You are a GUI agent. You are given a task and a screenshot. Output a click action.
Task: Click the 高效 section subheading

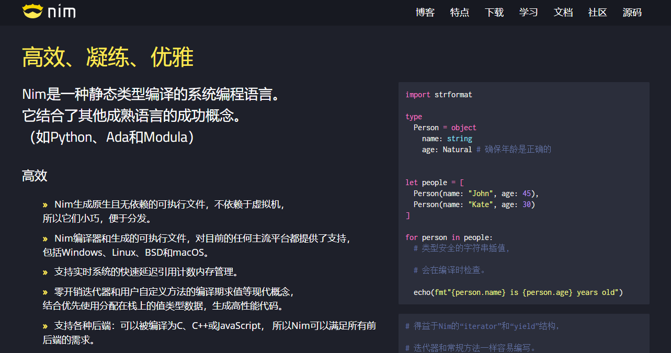35,175
